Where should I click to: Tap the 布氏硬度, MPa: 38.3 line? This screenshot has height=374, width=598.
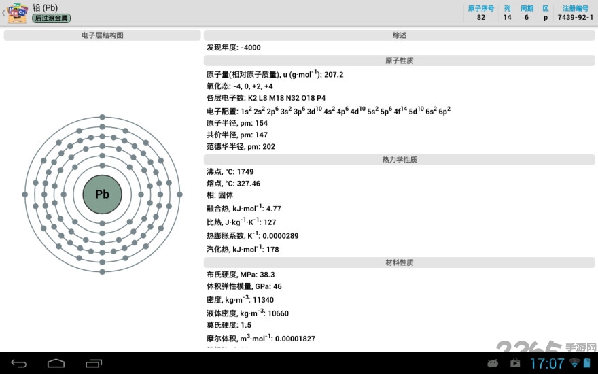coord(241,275)
